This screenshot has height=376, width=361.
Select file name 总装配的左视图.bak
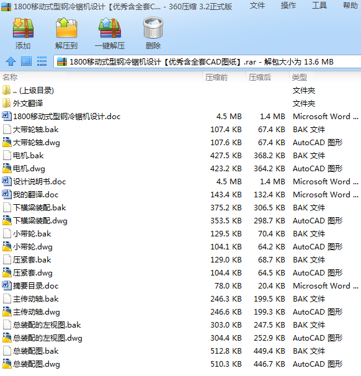(x=47, y=325)
